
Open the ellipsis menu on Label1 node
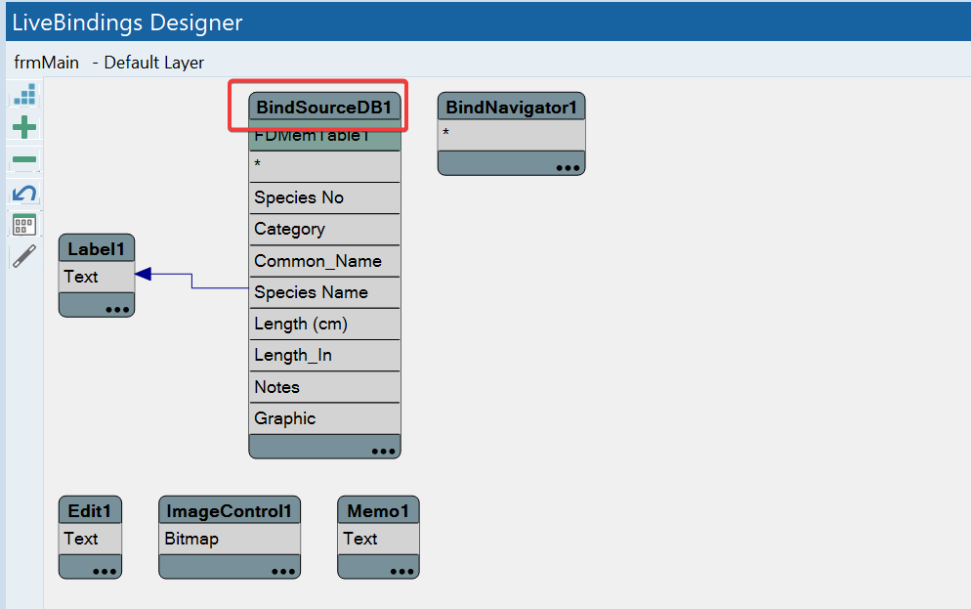117,308
